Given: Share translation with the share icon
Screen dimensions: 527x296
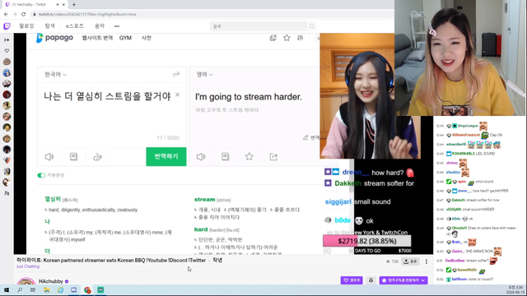Looking at the screenshot, I should click(273, 157).
